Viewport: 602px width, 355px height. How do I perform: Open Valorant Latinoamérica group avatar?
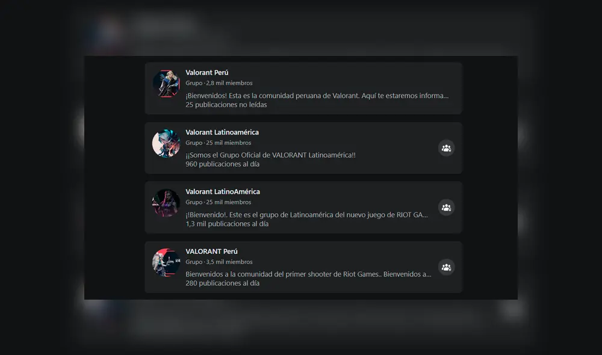click(166, 144)
